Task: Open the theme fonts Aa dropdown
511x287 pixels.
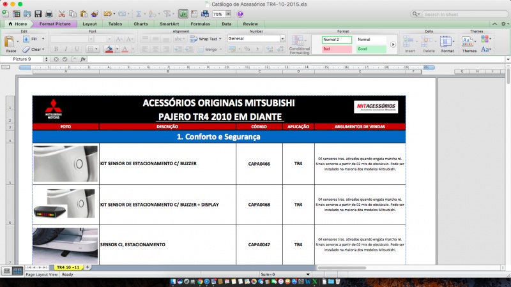Action: tap(486, 50)
